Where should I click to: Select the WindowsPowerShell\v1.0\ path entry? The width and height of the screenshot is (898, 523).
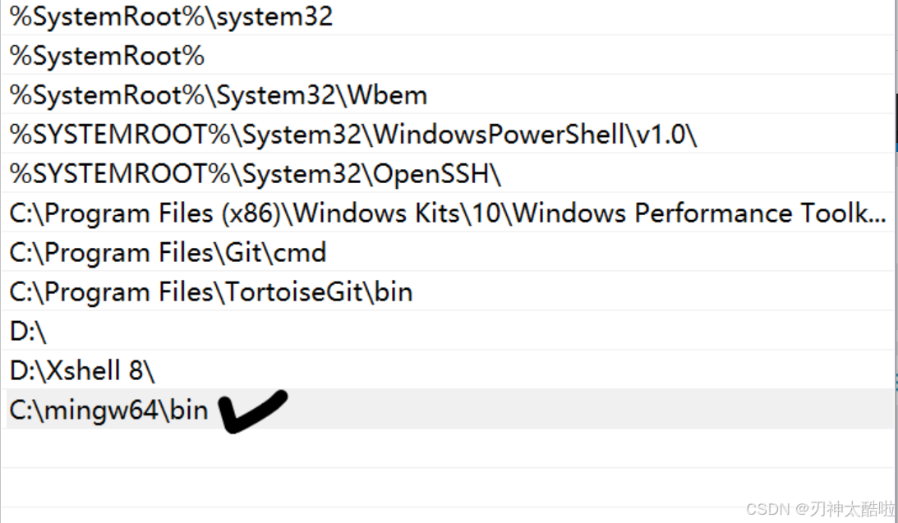pyautogui.click(x=353, y=135)
